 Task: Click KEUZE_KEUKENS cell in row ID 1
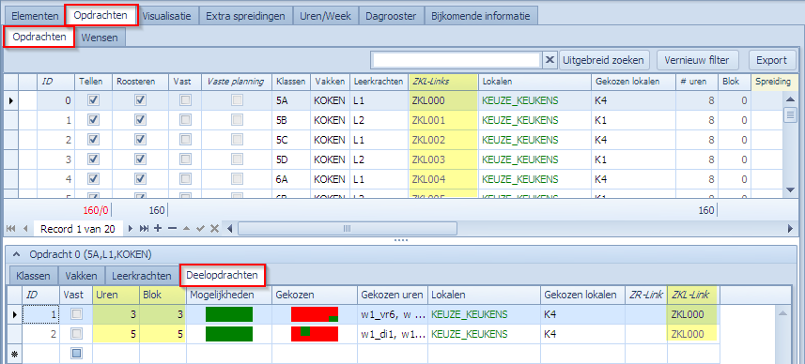pyautogui.click(x=534, y=120)
